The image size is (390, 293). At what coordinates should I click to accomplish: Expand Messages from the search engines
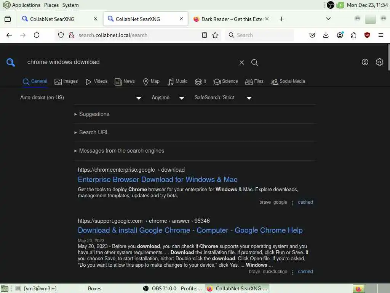119,151
